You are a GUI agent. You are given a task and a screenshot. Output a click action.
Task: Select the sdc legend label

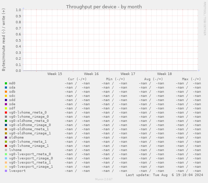click(12, 96)
